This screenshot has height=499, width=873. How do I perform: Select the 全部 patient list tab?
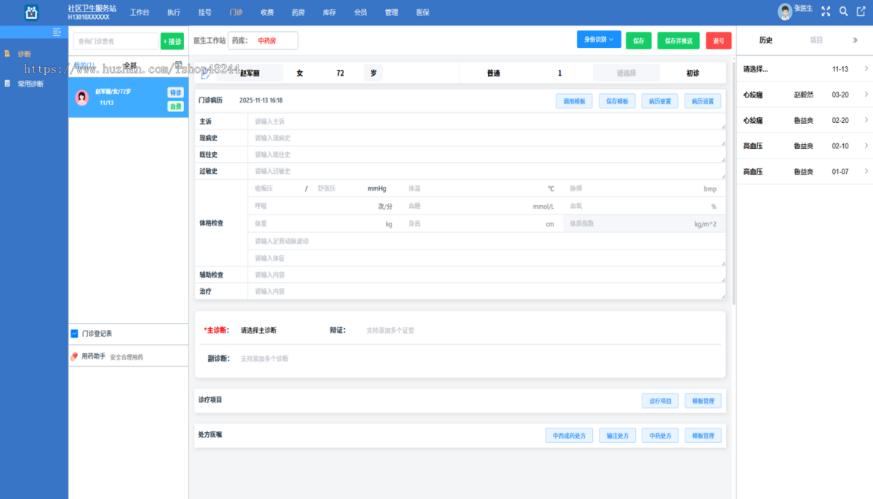pyautogui.click(x=129, y=65)
